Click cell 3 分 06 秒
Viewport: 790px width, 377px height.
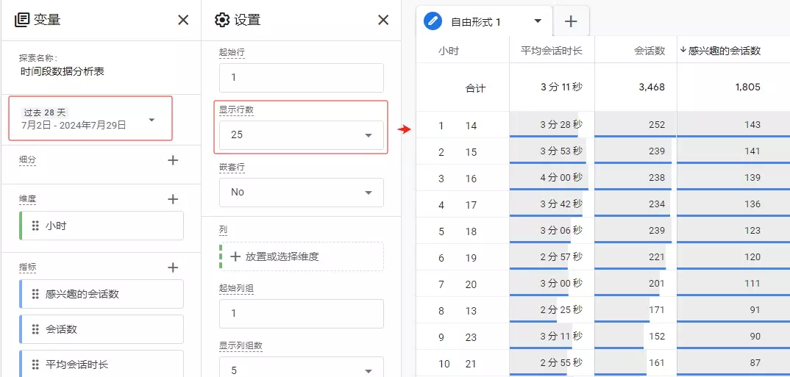pyautogui.click(x=561, y=230)
